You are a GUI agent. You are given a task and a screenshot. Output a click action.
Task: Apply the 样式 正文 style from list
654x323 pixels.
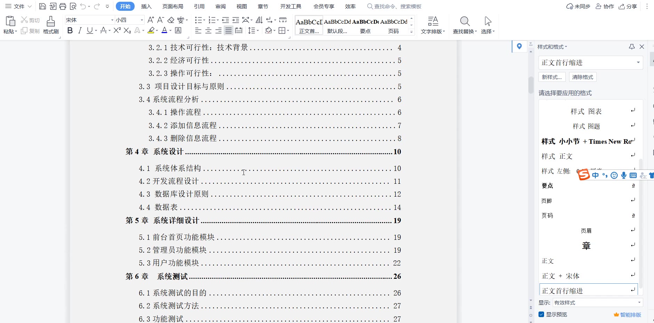pyautogui.click(x=588, y=156)
